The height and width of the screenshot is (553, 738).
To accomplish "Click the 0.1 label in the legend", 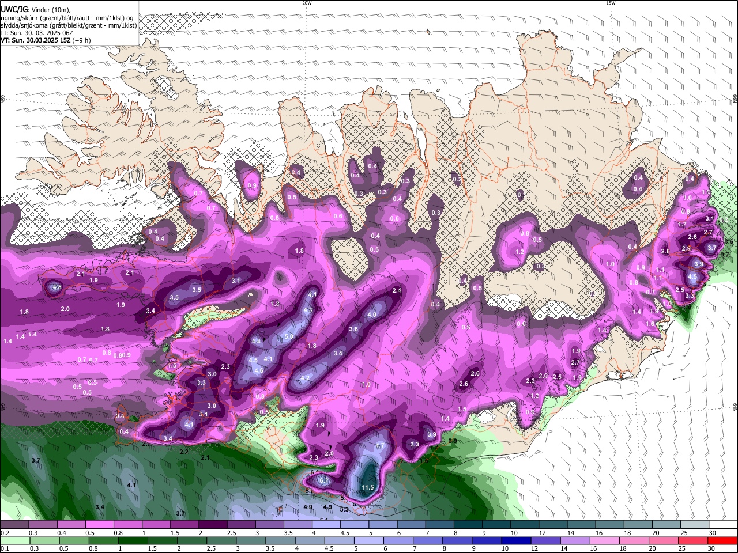I will tap(5, 548).
